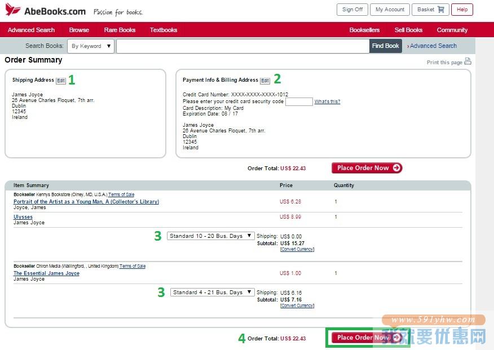Image resolution: width=494 pixels, height=350 pixels.
Task: Open Kennys Bookstore Terms of Sale link
Action: (x=121, y=194)
